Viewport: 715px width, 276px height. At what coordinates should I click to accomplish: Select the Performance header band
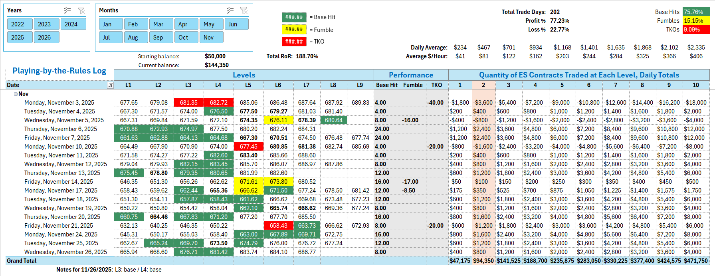411,75
